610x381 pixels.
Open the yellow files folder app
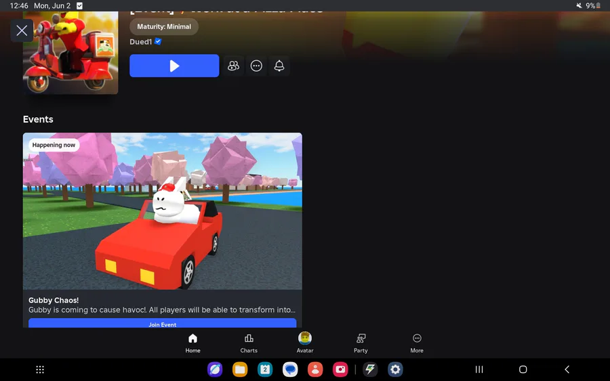240,369
